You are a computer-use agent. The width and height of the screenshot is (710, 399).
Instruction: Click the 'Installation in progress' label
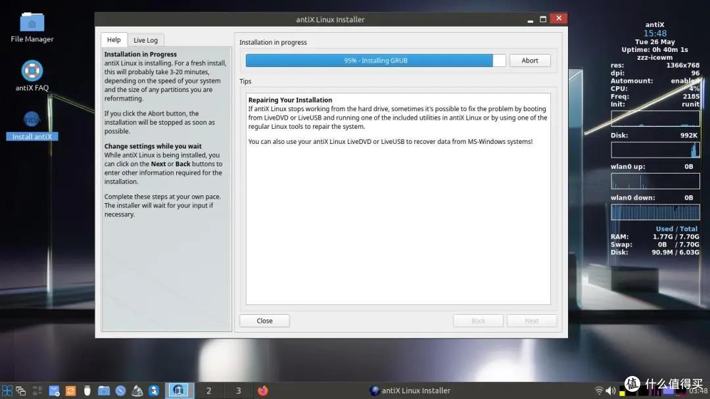(273, 42)
